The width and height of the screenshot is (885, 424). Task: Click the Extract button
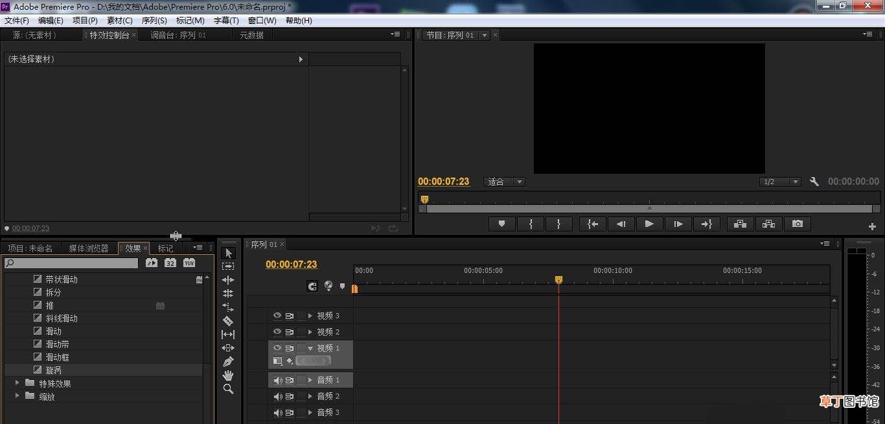[x=768, y=224]
